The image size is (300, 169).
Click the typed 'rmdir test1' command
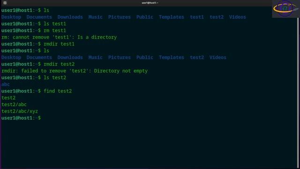point(59,44)
